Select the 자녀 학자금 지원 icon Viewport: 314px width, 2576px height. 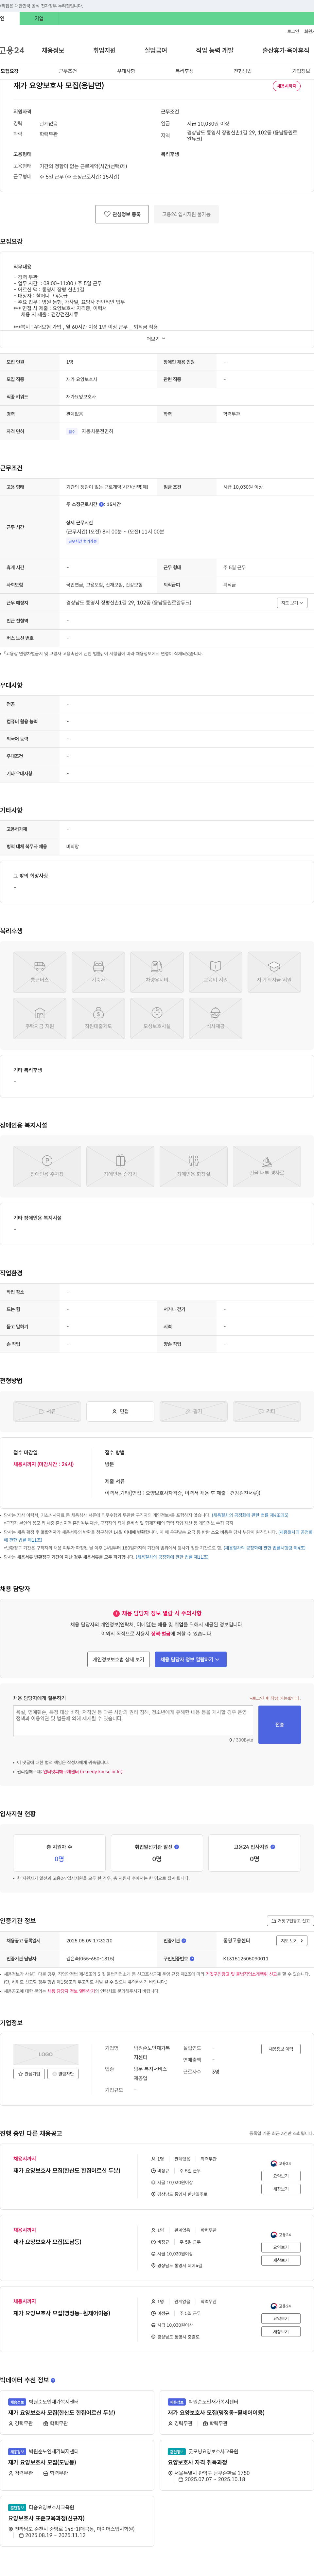274,972
